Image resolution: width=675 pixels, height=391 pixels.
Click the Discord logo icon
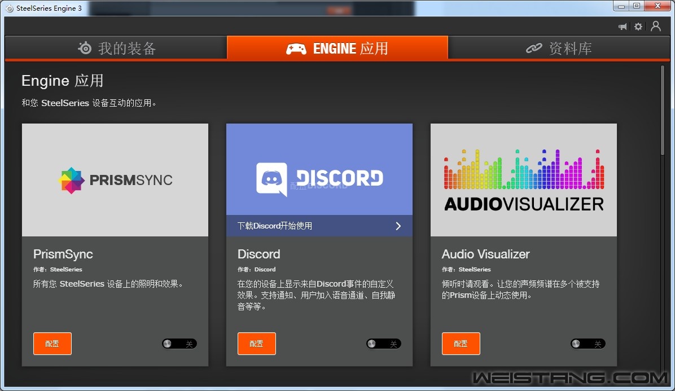tap(271, 179)
